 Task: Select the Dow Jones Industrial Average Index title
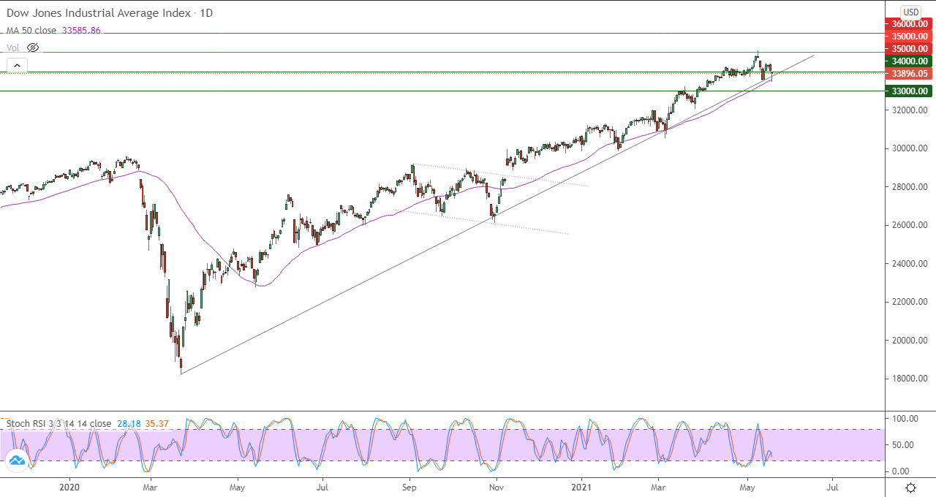coord(99,13)
